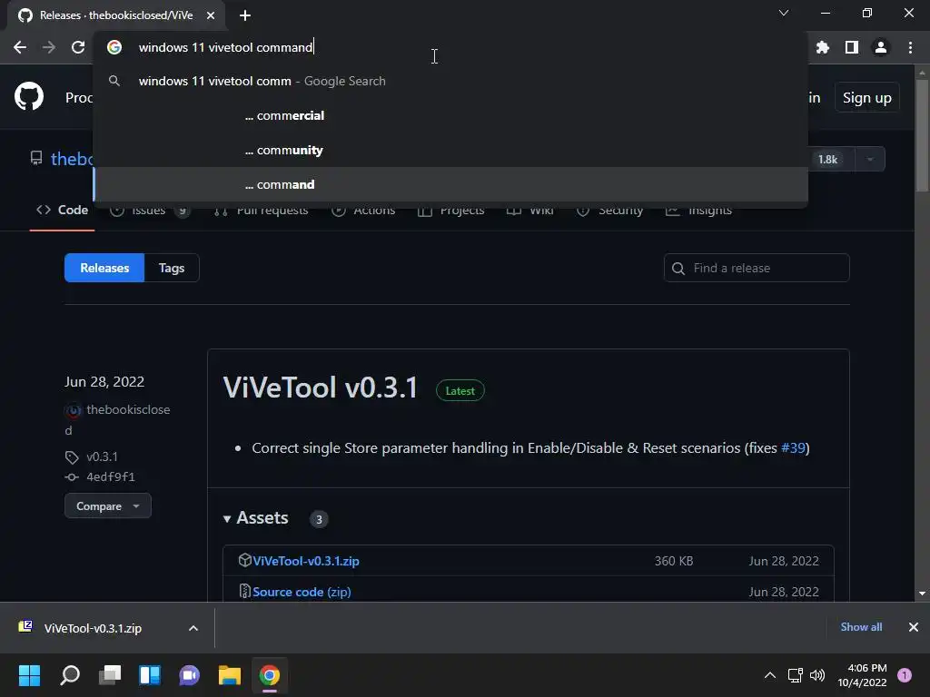Click the thebc repository owner link
Viewport: 930px width, 697px height.
tap(72, 159)
